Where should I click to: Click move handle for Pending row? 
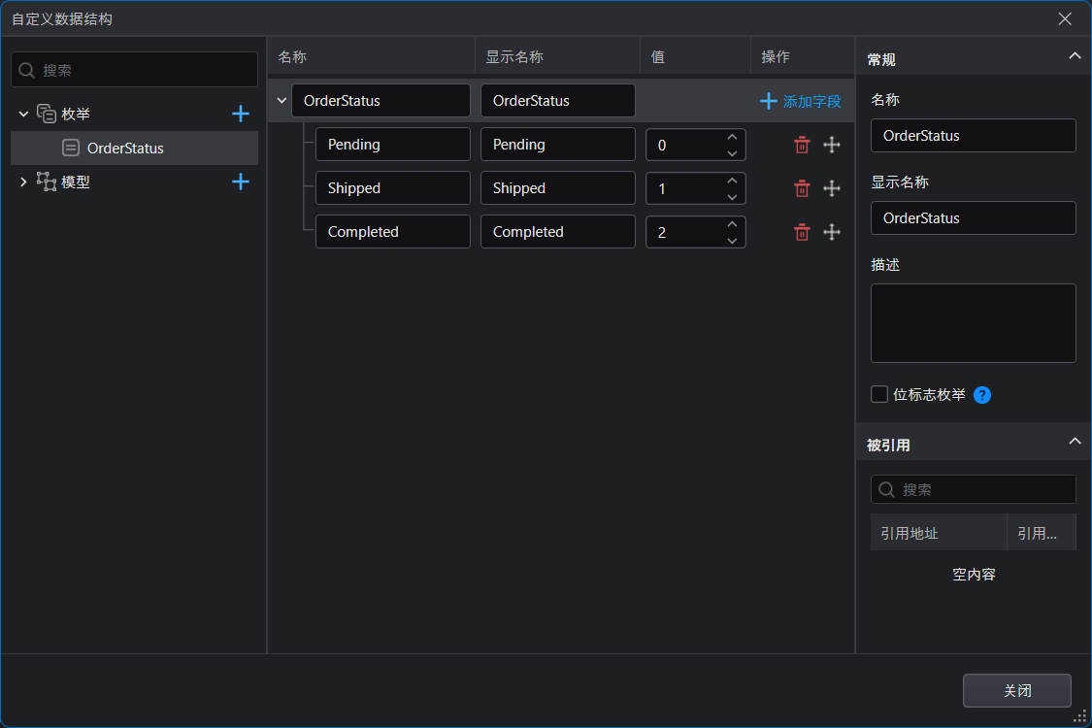(x=832, y=145)
